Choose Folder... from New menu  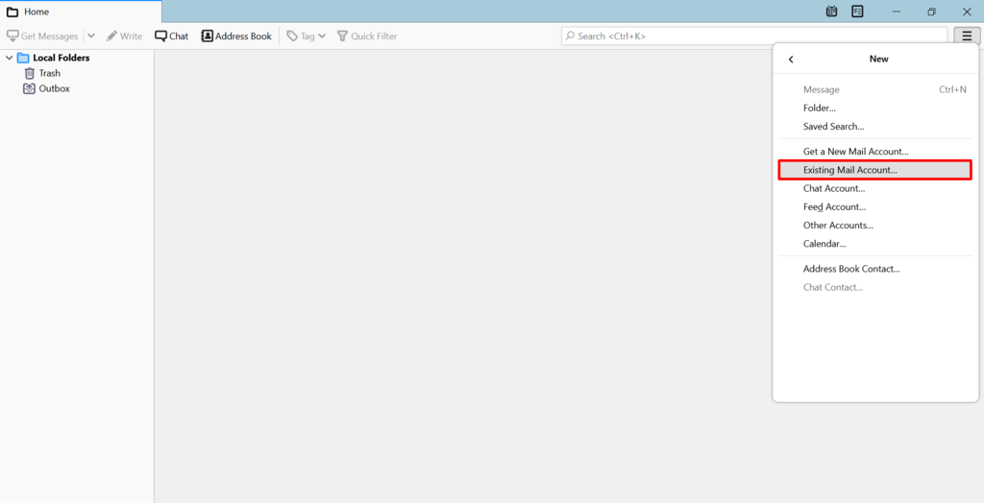click(875, 108)
